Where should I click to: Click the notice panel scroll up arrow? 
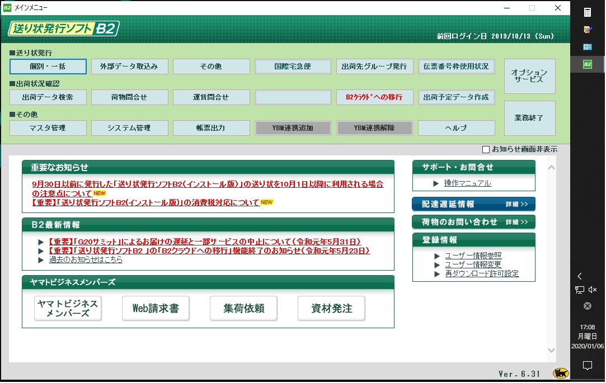tap(552, 168)
